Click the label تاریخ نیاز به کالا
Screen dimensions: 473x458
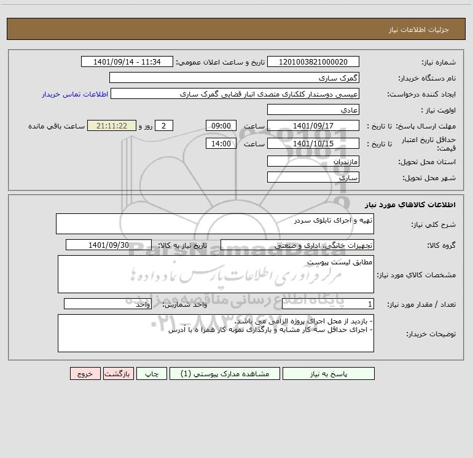182,245
